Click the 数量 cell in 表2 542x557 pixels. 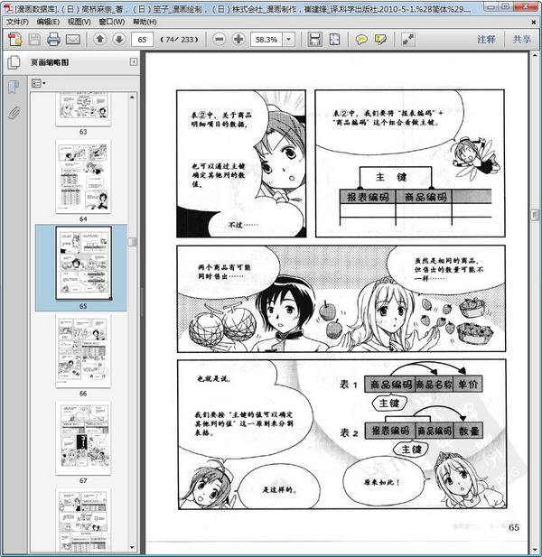click(x=469, y=431)
